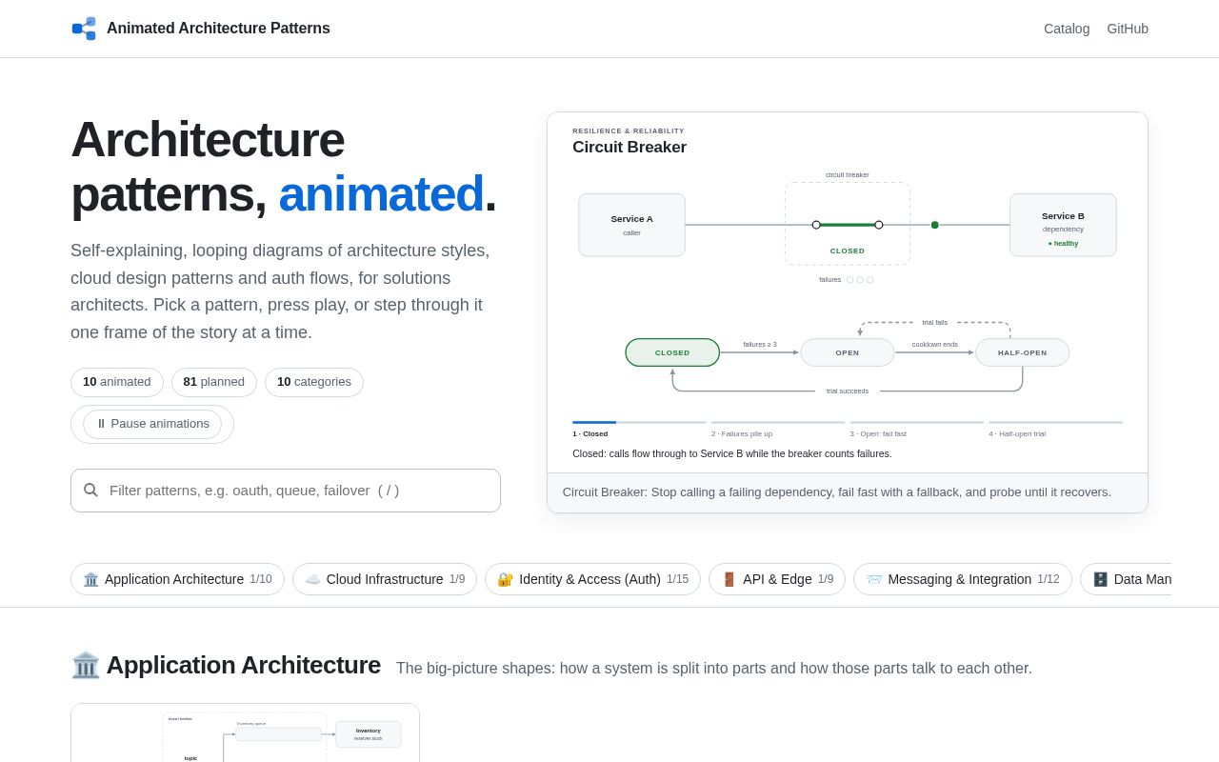The image size is (1219, 762).
Task: Click the building icon on Application Architecture chip
Action: coord(91,579)
